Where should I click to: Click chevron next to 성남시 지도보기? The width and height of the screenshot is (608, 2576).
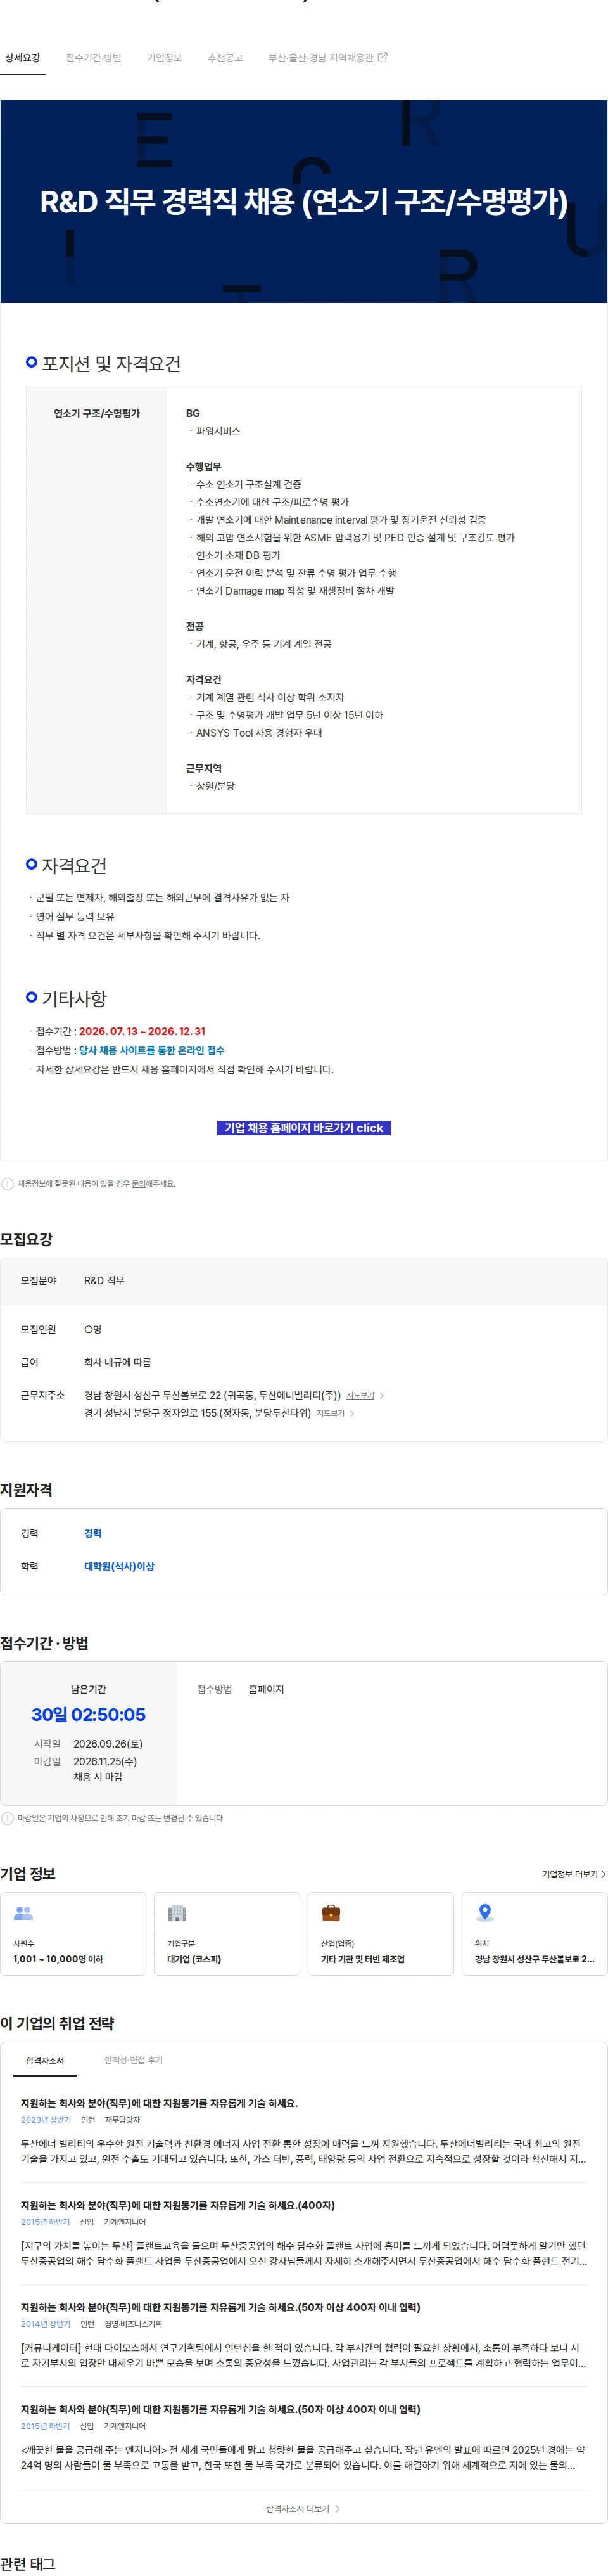pos(352,1414)
